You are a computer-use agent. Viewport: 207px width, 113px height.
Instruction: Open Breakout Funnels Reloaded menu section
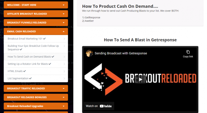[36, 23]
